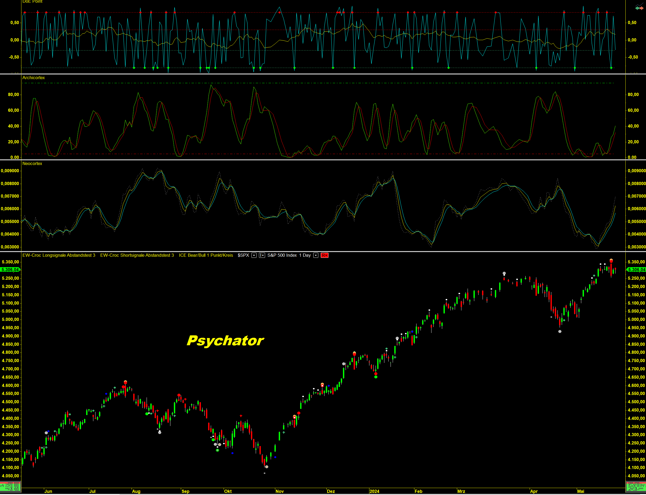The image size is (646, 495).
Task: Click the green 5.306,04 price tag on left
Action: [10, 270]
